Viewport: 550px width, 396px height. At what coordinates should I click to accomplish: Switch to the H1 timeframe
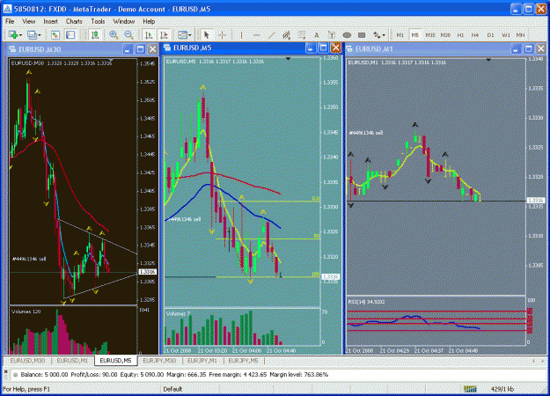click(x=460, y=35)
